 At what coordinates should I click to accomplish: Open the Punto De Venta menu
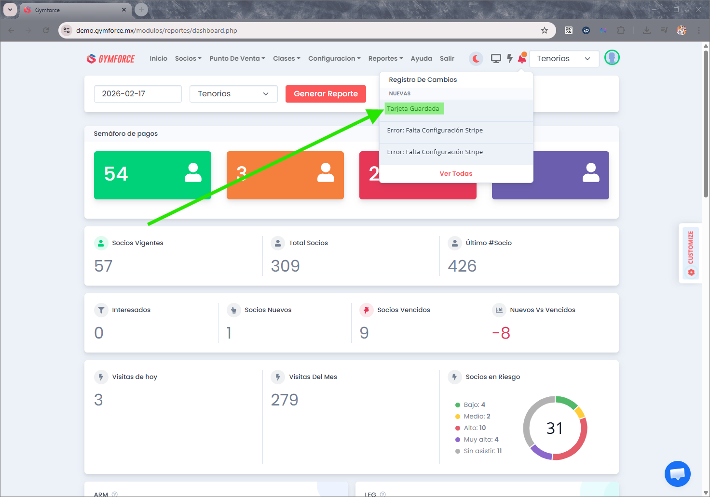(x=237, y=59)
